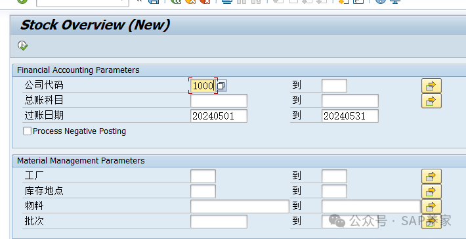Screen dimensions: 466x239
Task: Select the 总账科目 label
Action: click(x=44, y=100)
